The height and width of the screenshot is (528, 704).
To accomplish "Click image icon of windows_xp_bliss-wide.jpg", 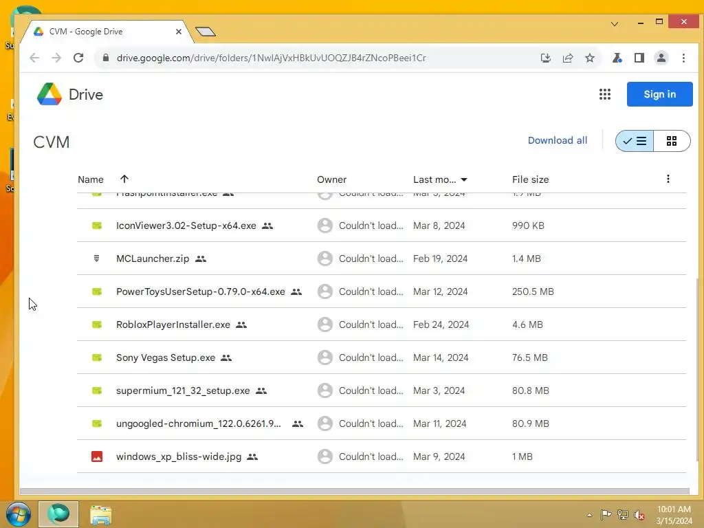I will coord(96,456).
